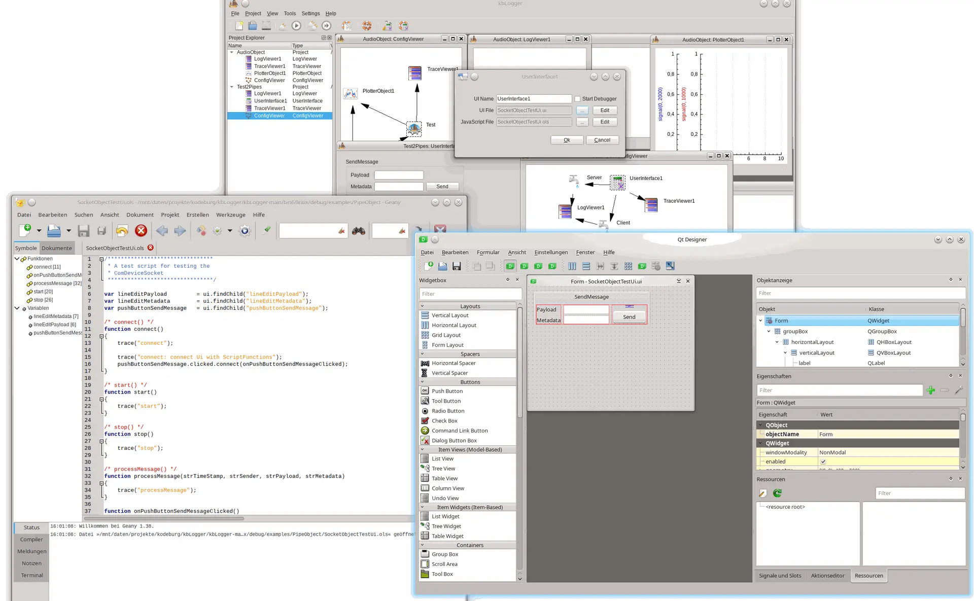This screenshot has height=601, width=974.
Task: Switch to Signale und Slots tab
Action: pos(780,576)
